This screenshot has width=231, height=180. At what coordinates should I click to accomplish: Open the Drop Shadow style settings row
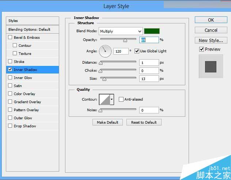33,126
